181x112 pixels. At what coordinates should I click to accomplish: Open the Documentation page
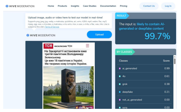(108, 6)
